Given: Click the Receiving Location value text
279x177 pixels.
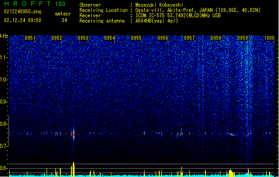Looking at the screenshot, I should 198,10.
